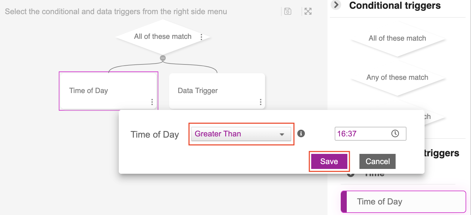The width and height of the screenshot is (471, 215).
Task: Select the Data Trigger canvas node
Action: [x=211, y=91]
